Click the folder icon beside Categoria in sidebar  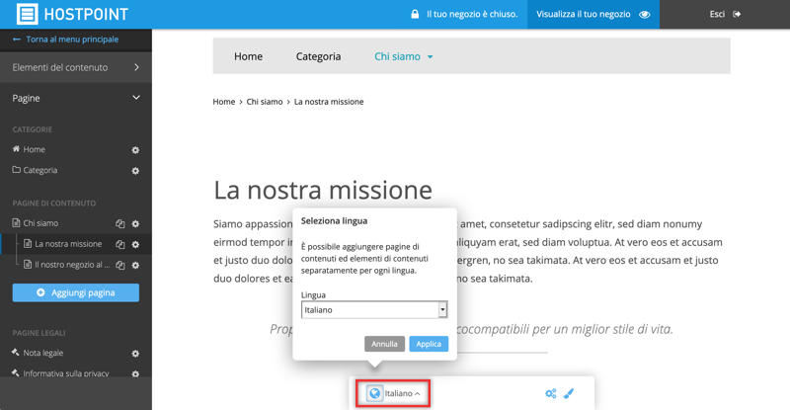[x=16, y=170]
